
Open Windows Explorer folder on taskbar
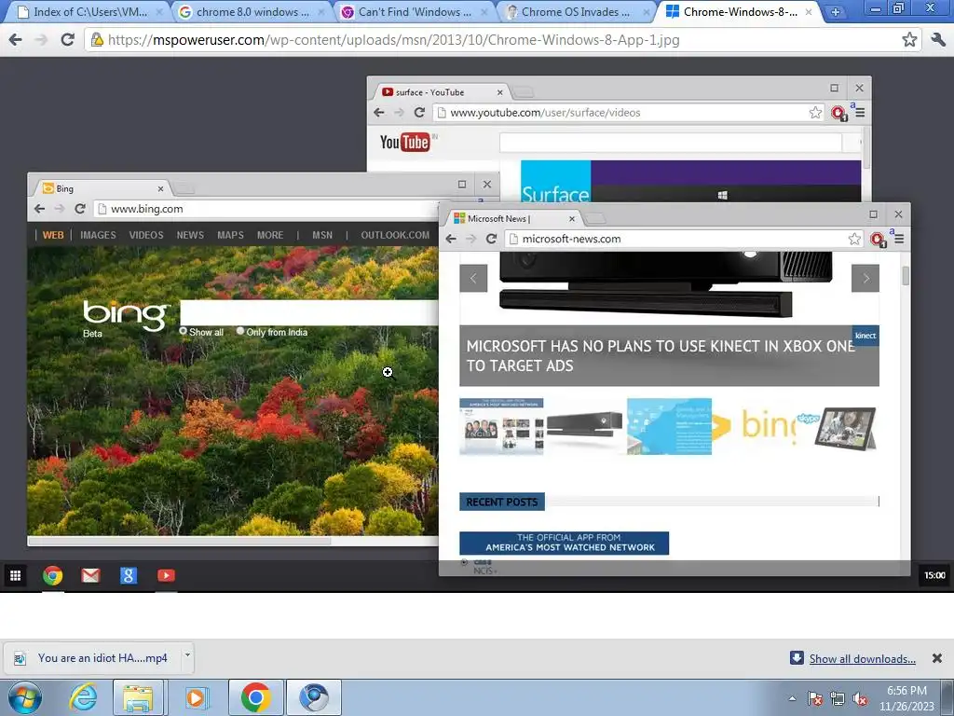point(138,697)
